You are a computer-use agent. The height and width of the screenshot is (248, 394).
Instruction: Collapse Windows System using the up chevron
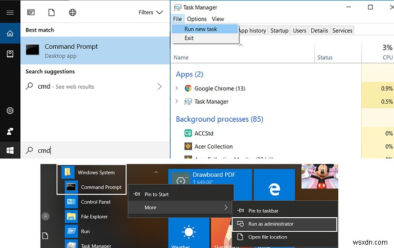(x=156, y=172)
